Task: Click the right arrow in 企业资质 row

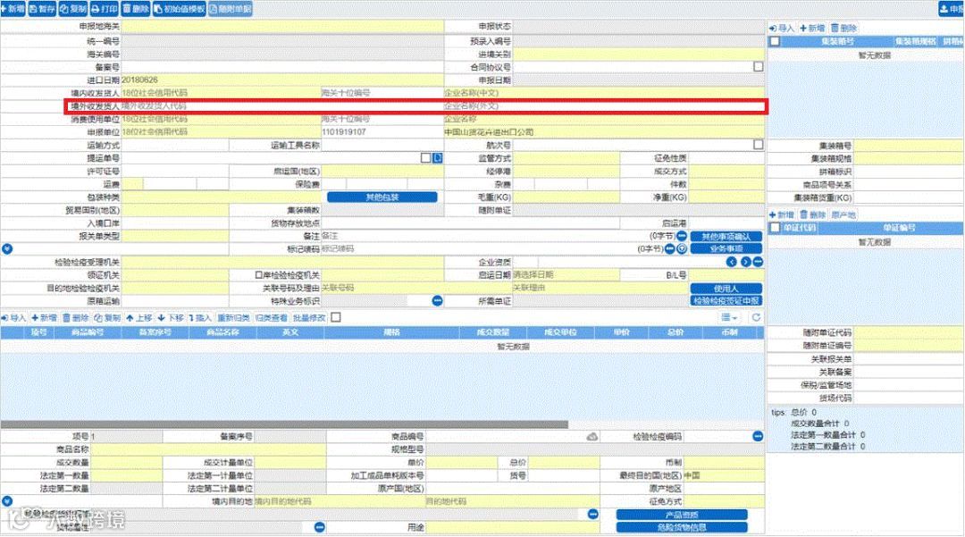Action: click(x=745, y=262)
